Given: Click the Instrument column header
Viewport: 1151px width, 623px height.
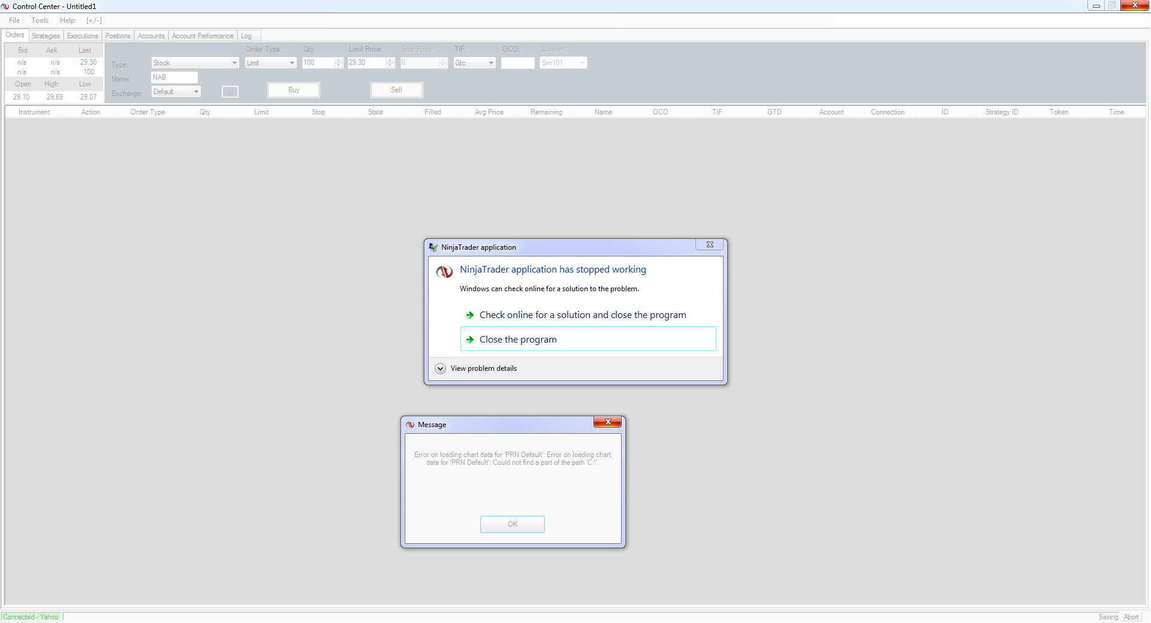Looking at the screenshot, I should pos(34,112).
